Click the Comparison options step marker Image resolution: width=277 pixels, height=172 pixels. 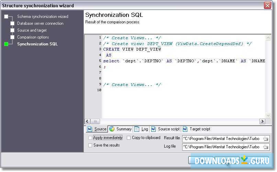coord(12,37)
